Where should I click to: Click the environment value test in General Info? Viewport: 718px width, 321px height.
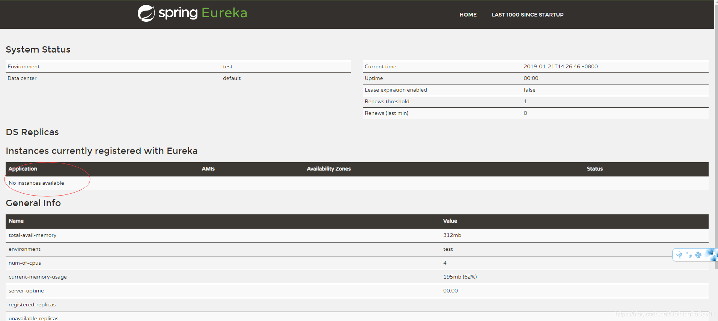[448, 249]
